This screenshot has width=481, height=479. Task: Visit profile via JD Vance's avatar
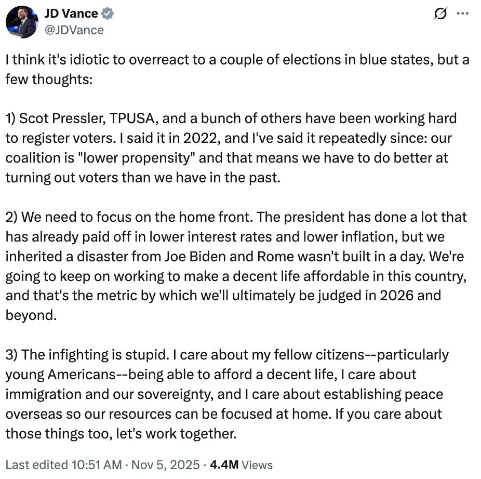coord(21,21)
